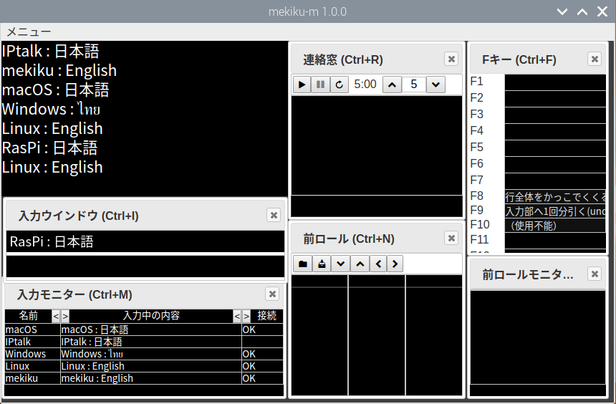Click the 5:00 timer display
Screen dimensions: 616x404
(365, 85)
